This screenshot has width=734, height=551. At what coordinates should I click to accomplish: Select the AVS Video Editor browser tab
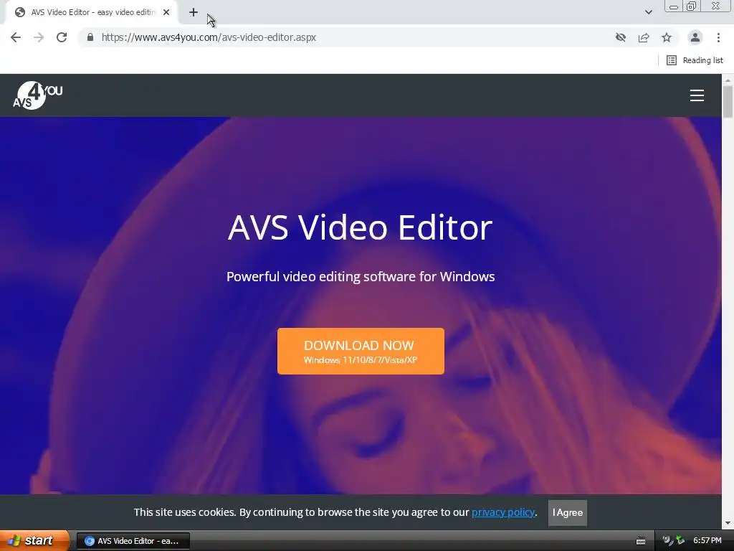(x=92, y=12)
